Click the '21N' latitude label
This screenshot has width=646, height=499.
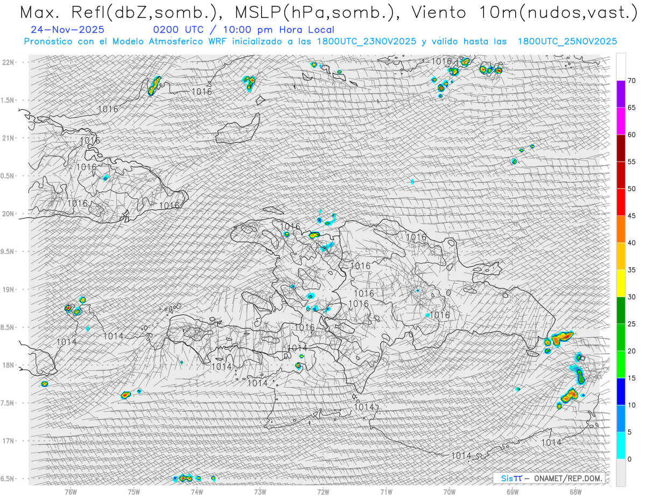(x=8, y=138)
